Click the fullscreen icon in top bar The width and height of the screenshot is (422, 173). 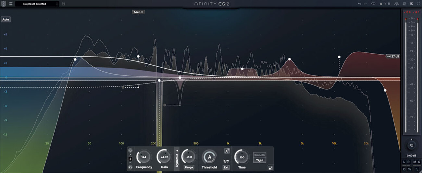click(418, 4)
